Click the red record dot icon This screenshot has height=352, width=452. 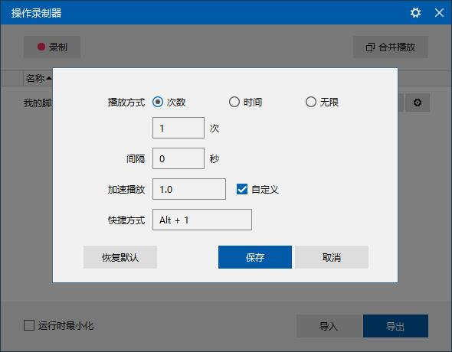pyautogui.click(x=41, y=47)
